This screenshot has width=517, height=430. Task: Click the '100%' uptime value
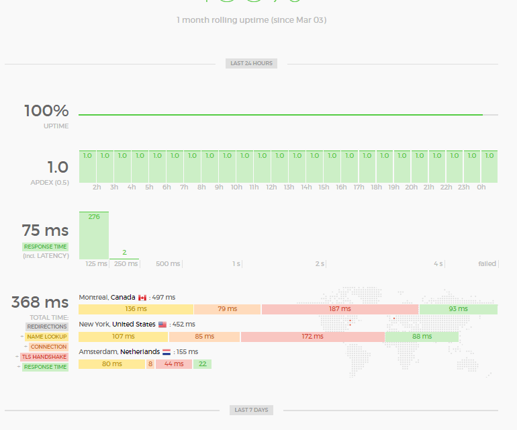click(46, 111)
